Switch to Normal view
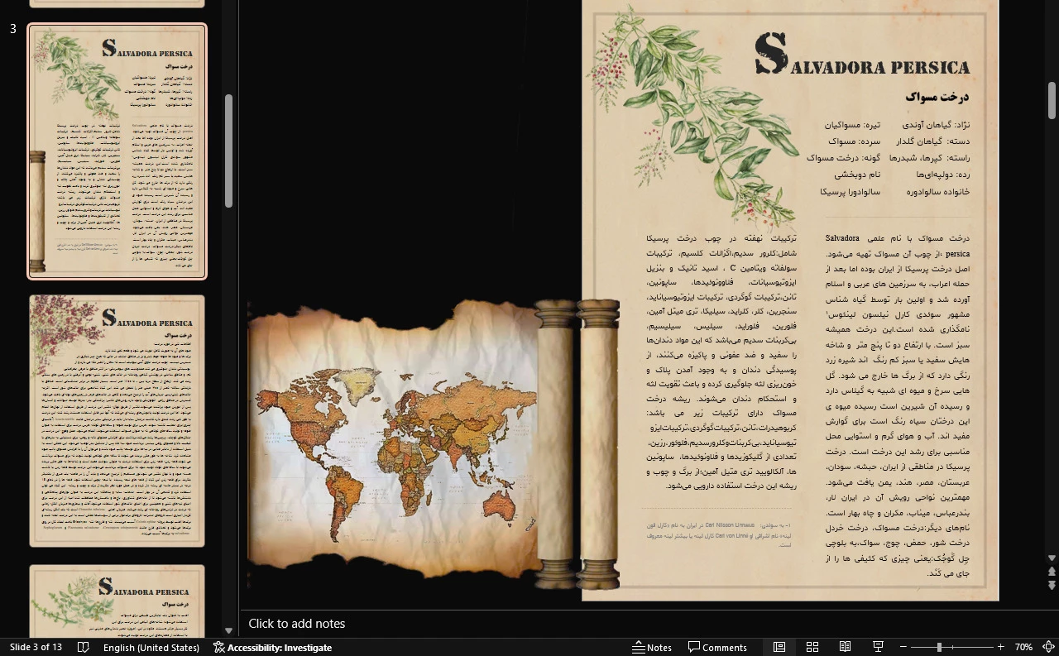This screenshot has width=1059, height=656. tap(779, 647)
